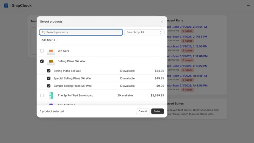This screenshot has height=143, width=254.
Task: Click the 20 available stock text
Action: (x=125, y=95)
